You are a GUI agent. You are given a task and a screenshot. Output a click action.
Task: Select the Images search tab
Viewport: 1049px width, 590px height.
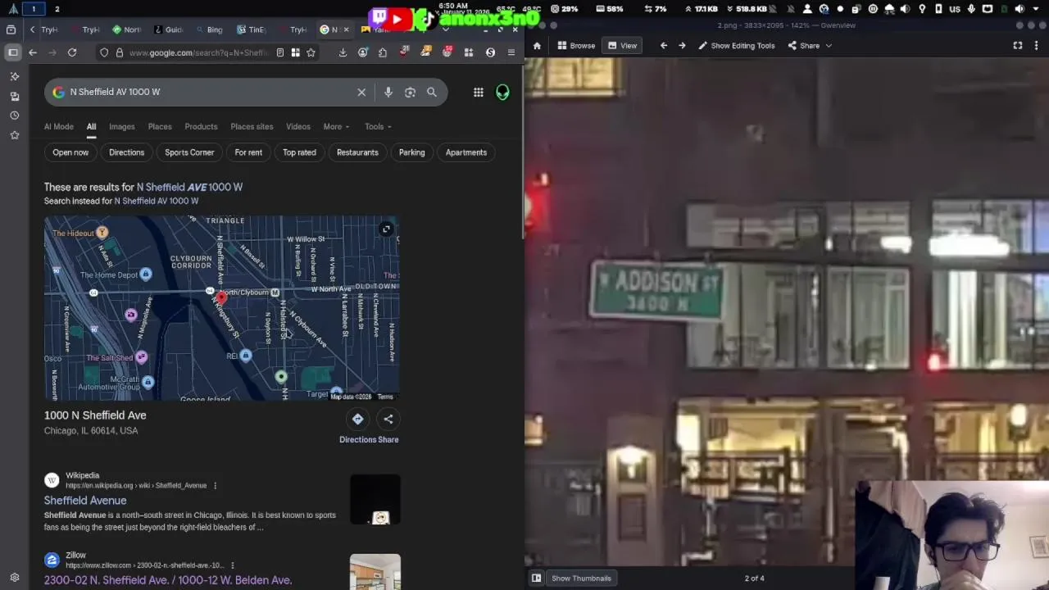(x=121, y=126)
